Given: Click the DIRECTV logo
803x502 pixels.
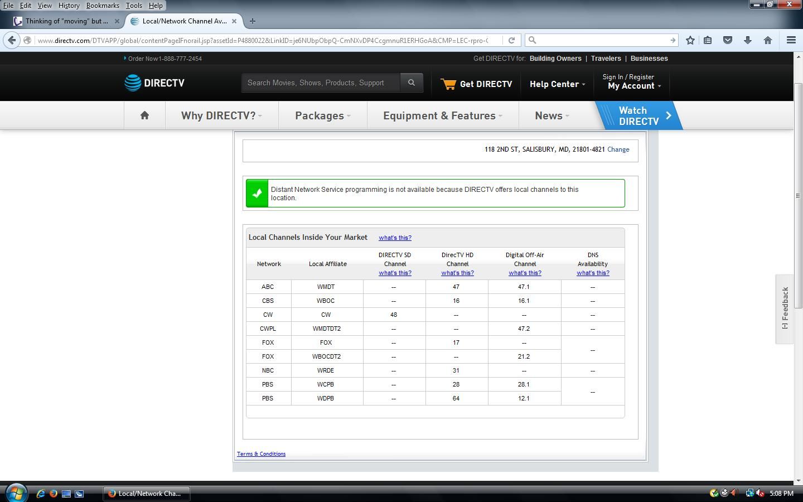Looking at the screenshot, I should pyautogui.click(x=154, y=83).
